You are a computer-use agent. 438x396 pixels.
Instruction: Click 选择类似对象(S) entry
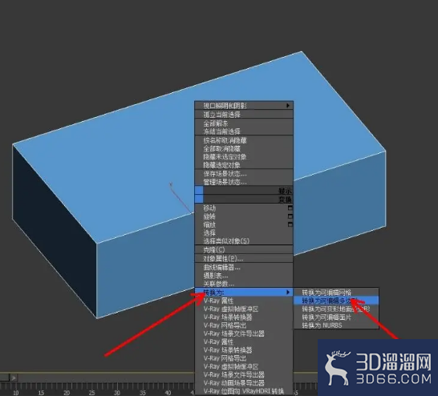(244, 240)
